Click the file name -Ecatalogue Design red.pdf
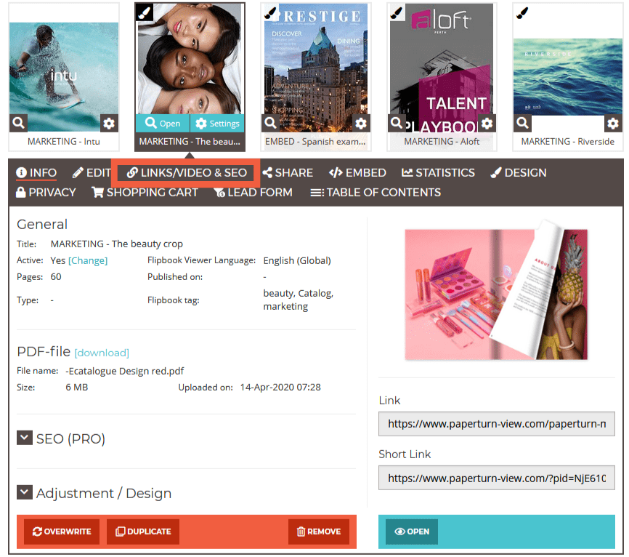The image size is (629, 557). (x=125, y=371)
